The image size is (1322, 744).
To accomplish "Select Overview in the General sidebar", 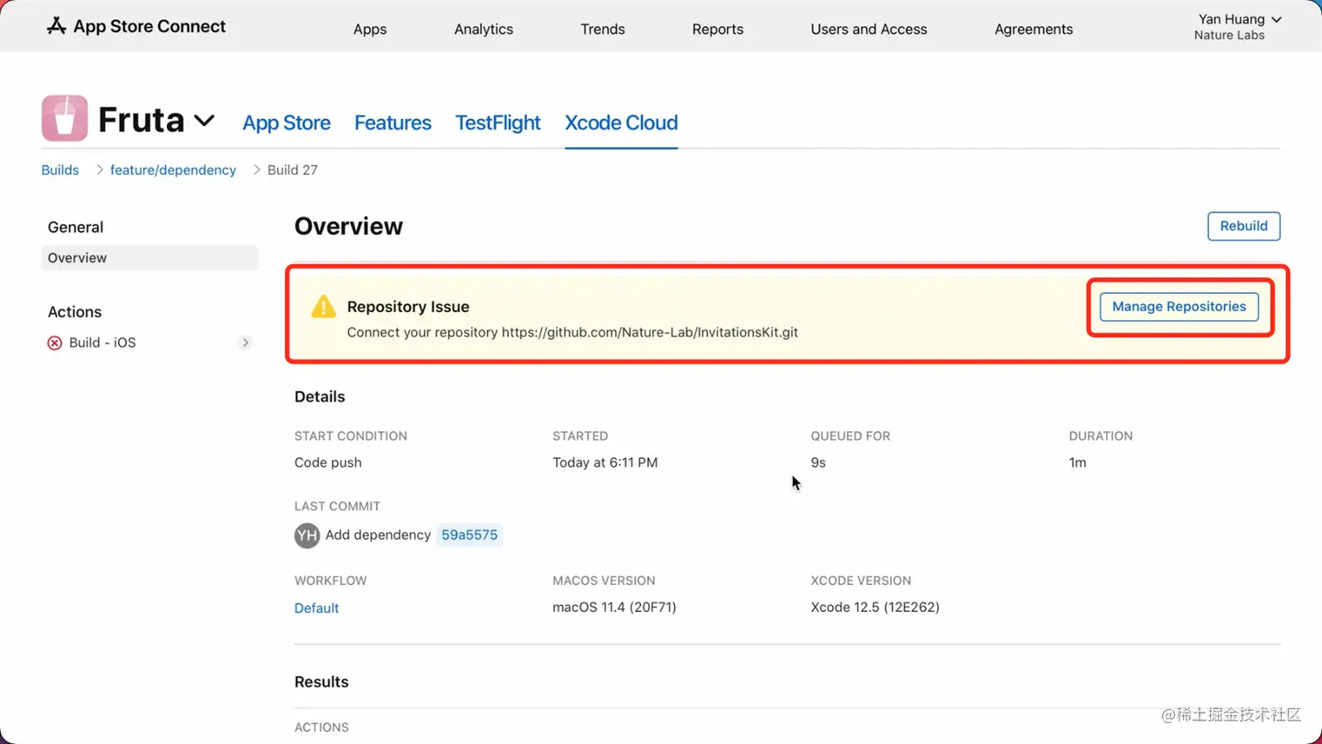I will click(150, 258).
